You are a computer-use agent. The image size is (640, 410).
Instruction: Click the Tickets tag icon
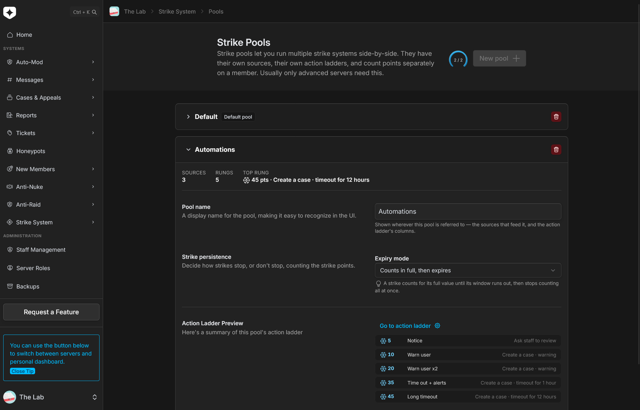click(10, 133)
